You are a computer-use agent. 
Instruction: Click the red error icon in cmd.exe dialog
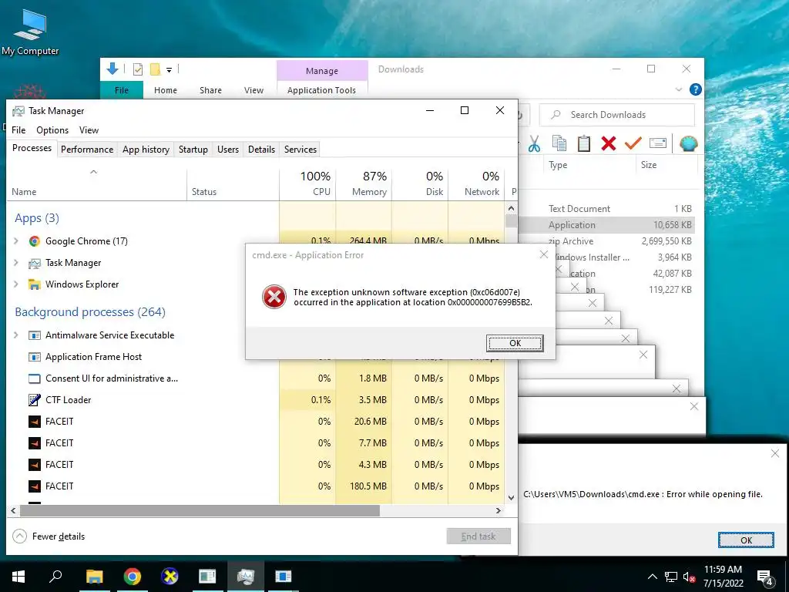(x=274, y=297)
